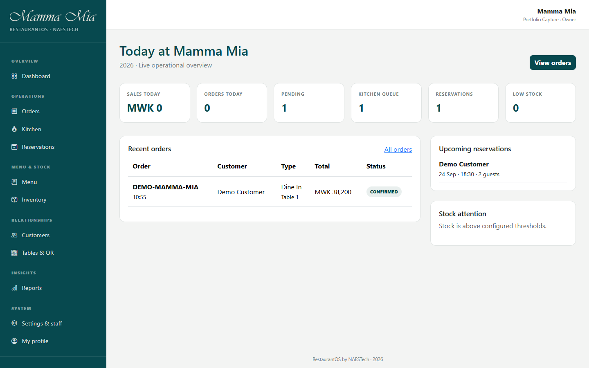This screenshot has height=368, width=589.
Task: Click Demo Customer under Upcoming reservations
Action: (x=464, y=164)
